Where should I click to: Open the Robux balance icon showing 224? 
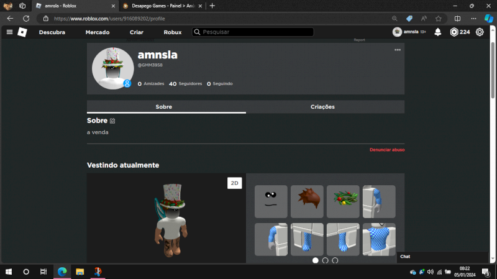tap(454, 32)
